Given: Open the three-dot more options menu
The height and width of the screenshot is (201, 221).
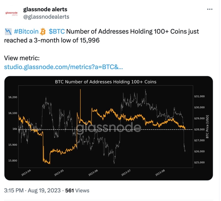Looking at the screenshot, I should pos(210,9).
